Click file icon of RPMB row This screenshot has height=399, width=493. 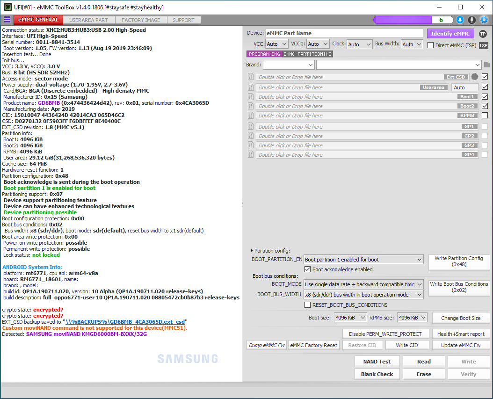tap(251, 116)
